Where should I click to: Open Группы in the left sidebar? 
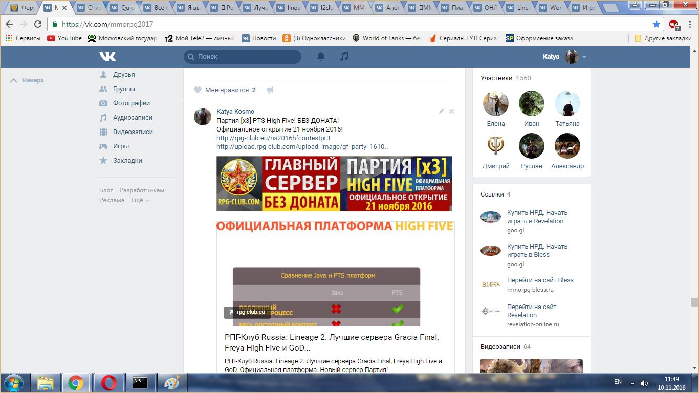click(124, 89)
